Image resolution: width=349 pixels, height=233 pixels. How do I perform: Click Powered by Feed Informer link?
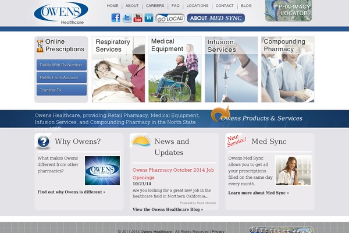[198, 203]
